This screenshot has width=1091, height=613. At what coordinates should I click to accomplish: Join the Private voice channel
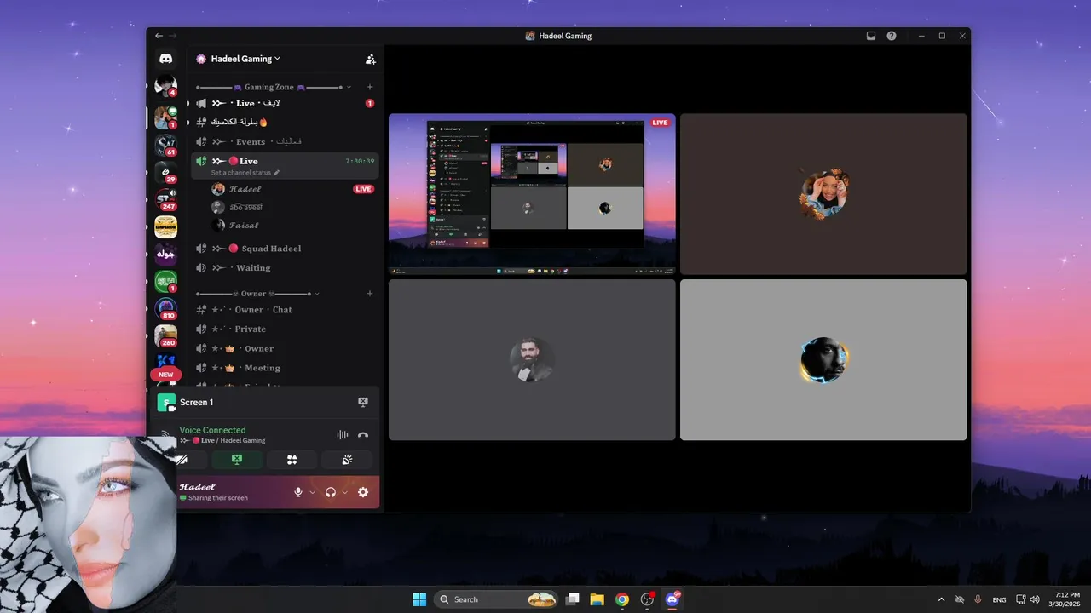285,329
